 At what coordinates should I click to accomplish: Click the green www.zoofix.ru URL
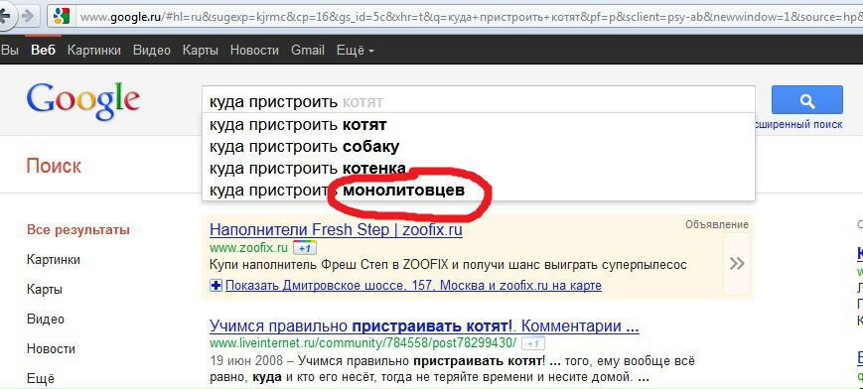click(x=249, y=248)
